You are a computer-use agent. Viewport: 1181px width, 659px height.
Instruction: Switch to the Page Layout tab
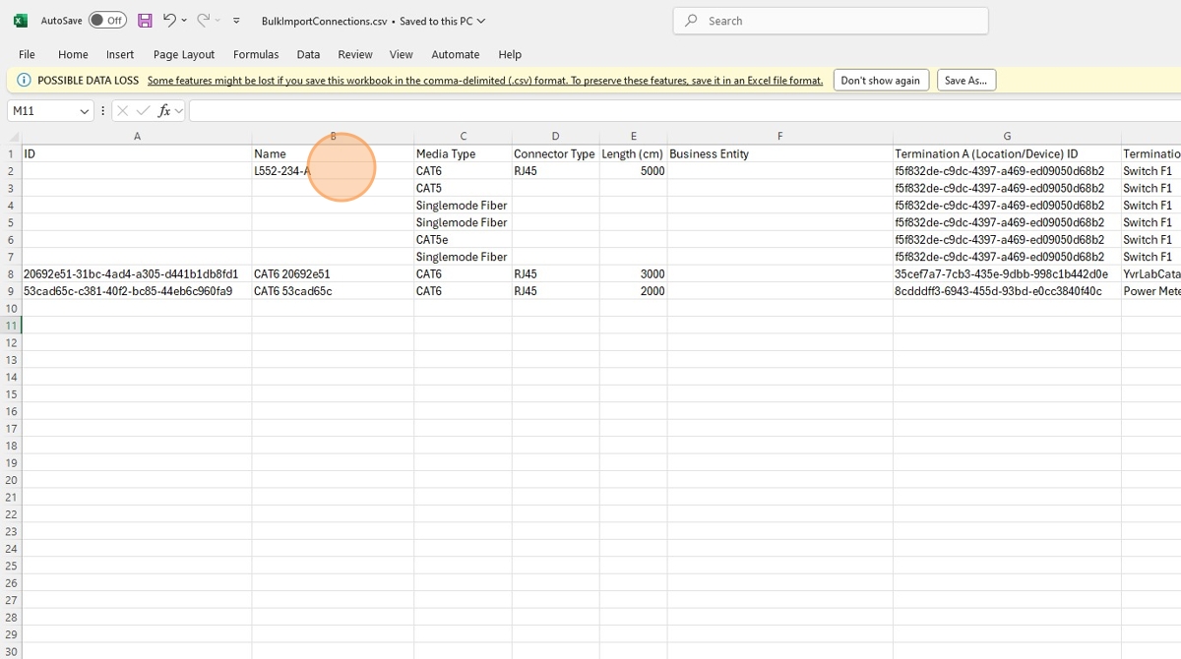[184, 55]
